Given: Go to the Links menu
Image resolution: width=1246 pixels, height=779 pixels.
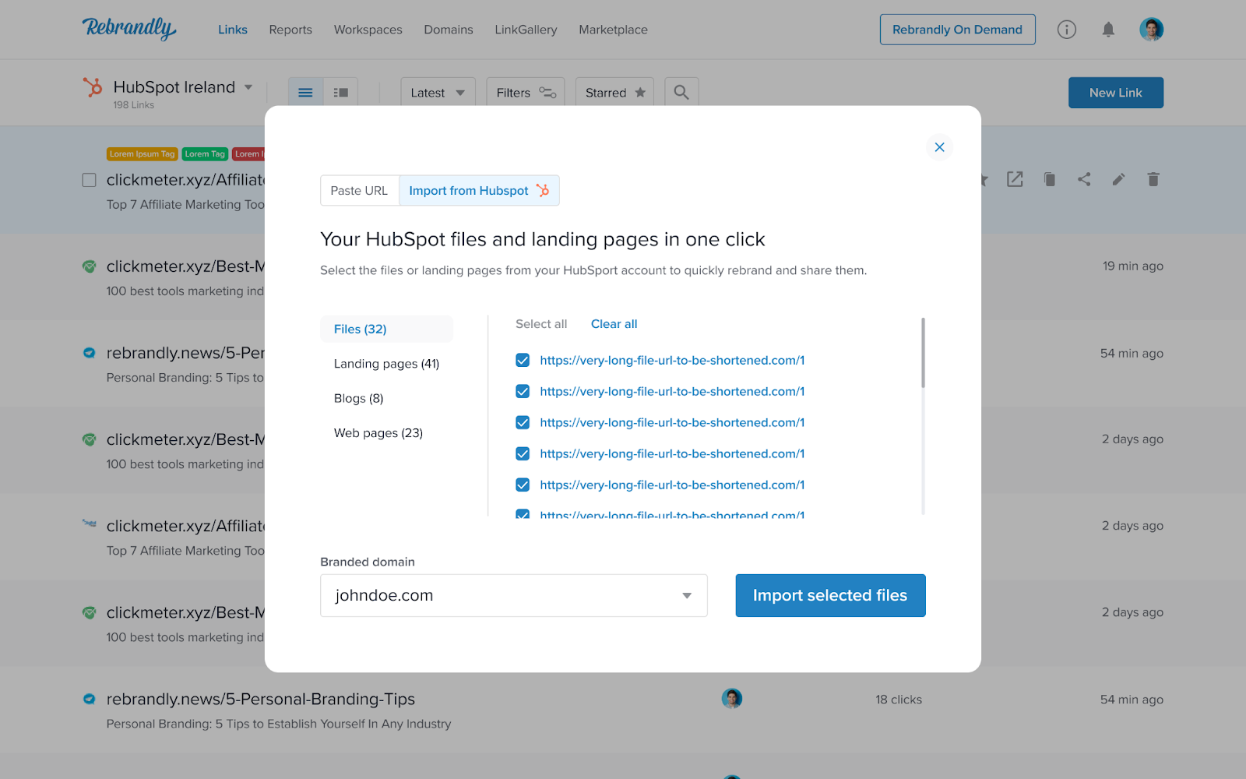Looking at the screenshot, I should tap(233, 30).
